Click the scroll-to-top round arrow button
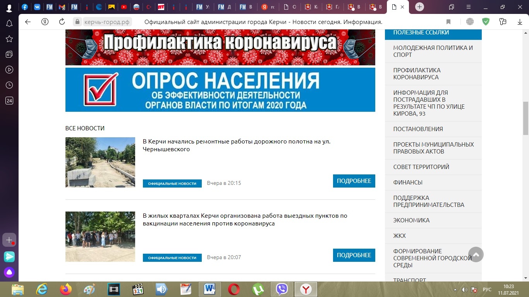Image resolution: width=529 pixels, height=297 pixels. pyautogui.click(x=476, y=254)
